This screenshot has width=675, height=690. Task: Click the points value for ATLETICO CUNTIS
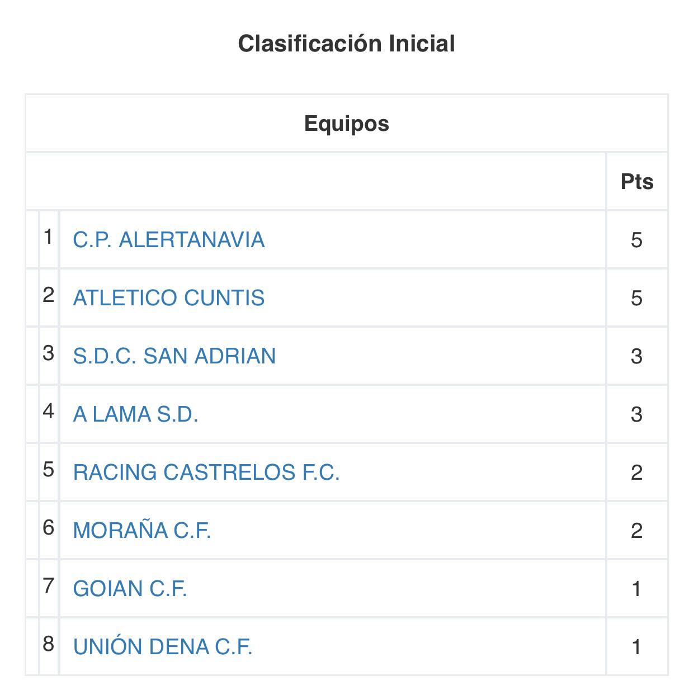636,298
